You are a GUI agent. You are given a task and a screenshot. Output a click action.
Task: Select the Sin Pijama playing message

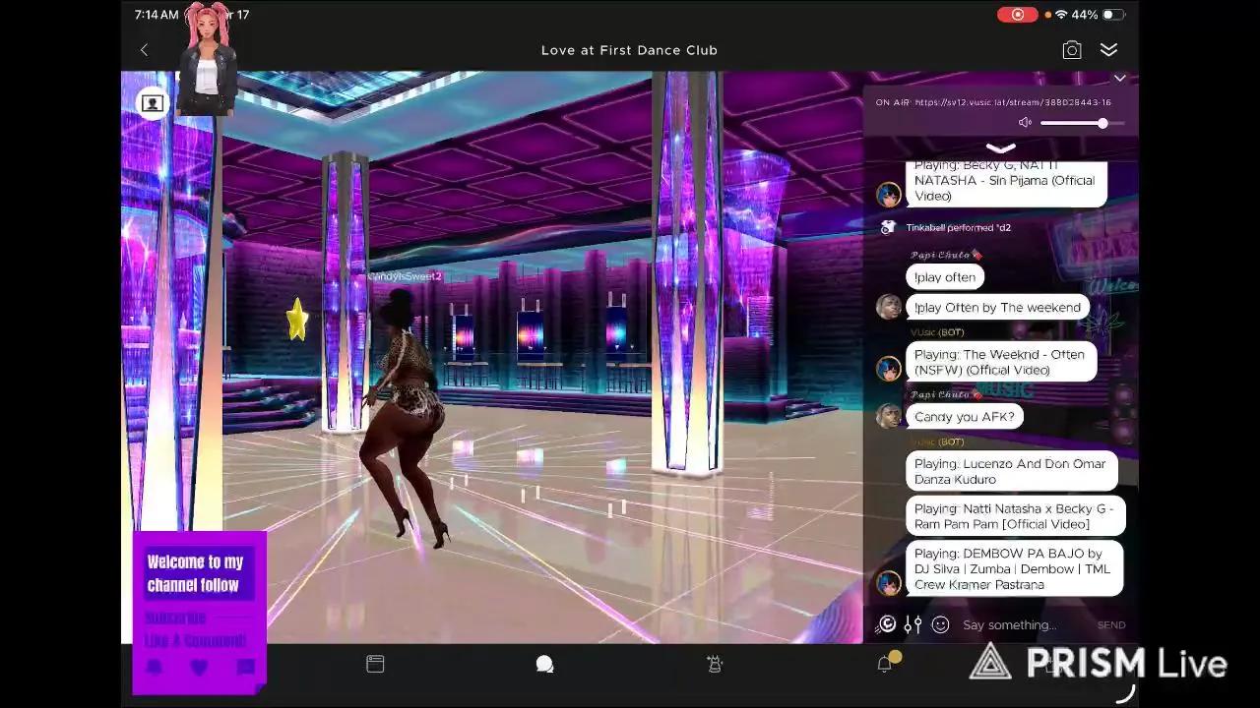coord(1006,183)
